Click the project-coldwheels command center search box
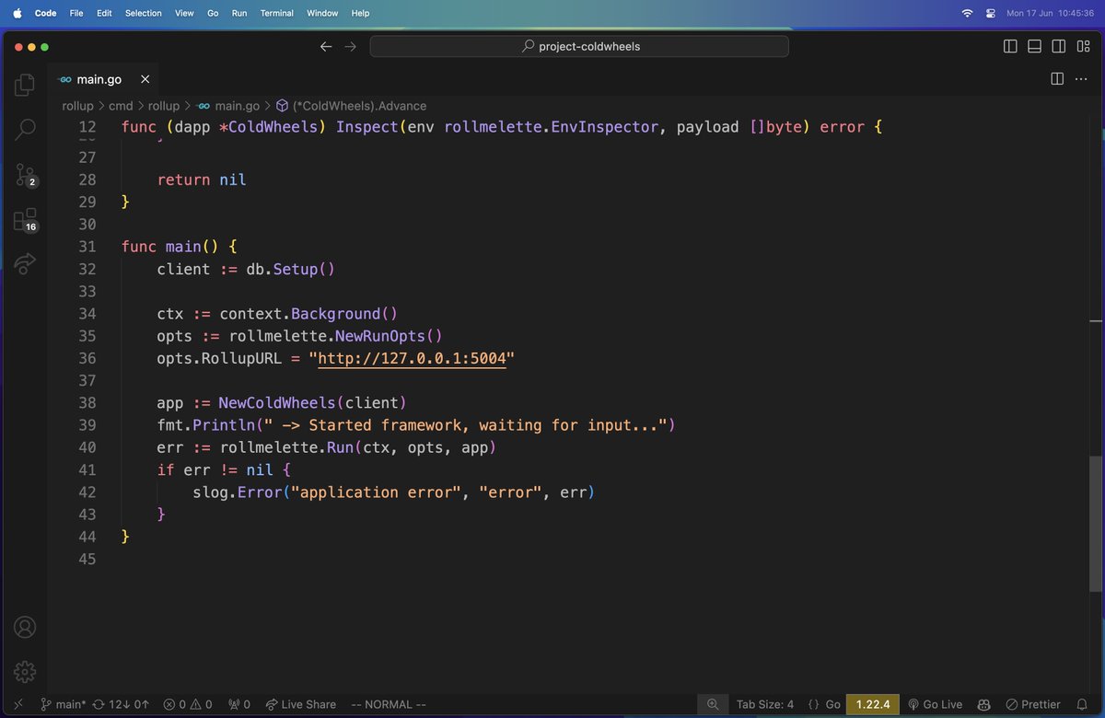This screenshot has width=1105, height=718. pos(579,46)
